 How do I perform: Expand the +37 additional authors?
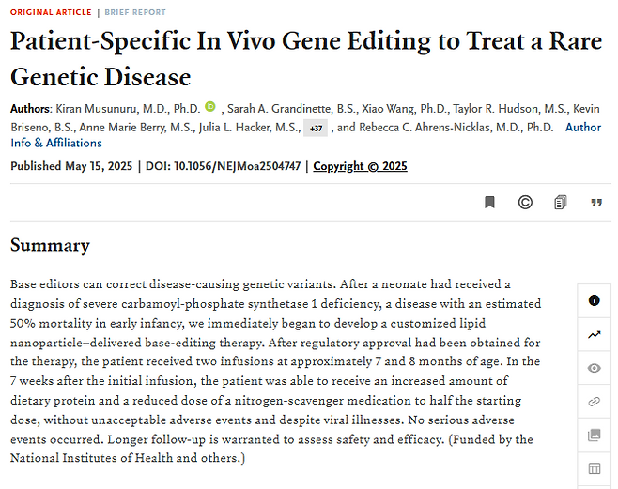(x=316, y=129)
